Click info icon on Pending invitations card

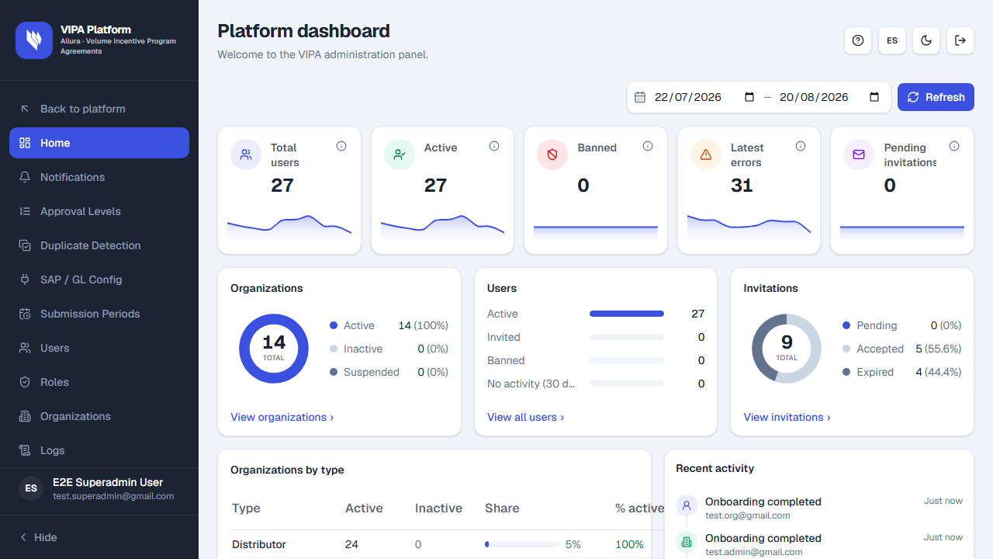[x=954, y=146]
